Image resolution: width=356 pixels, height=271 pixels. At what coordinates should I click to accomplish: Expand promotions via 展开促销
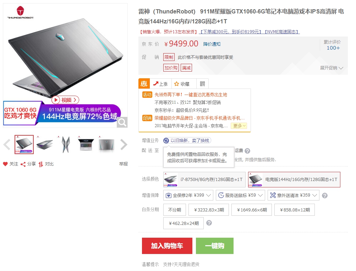pyautogui.click(x=332, y=68)
